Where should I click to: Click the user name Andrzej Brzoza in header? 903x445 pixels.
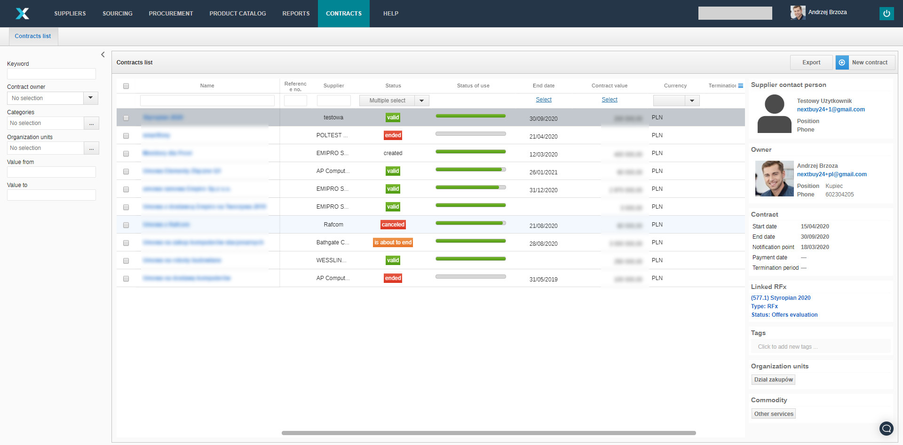pyautogui.click(x=827, y=12)
